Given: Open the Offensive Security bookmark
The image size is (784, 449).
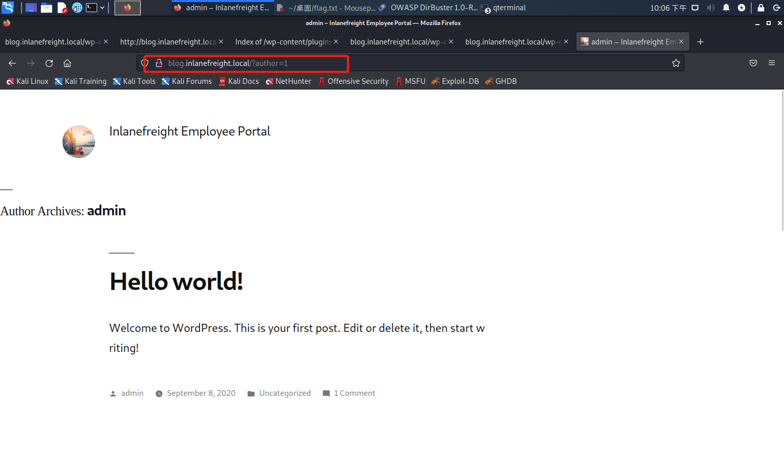Looking at the screenshot, I should [353, 81].
